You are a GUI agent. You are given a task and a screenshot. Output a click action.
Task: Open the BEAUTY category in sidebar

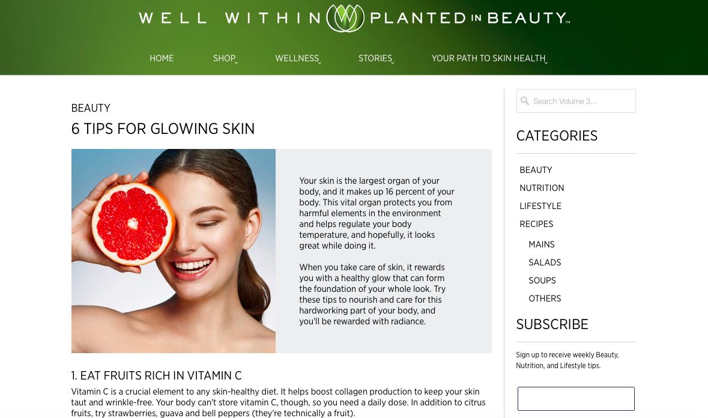point(536,170)
